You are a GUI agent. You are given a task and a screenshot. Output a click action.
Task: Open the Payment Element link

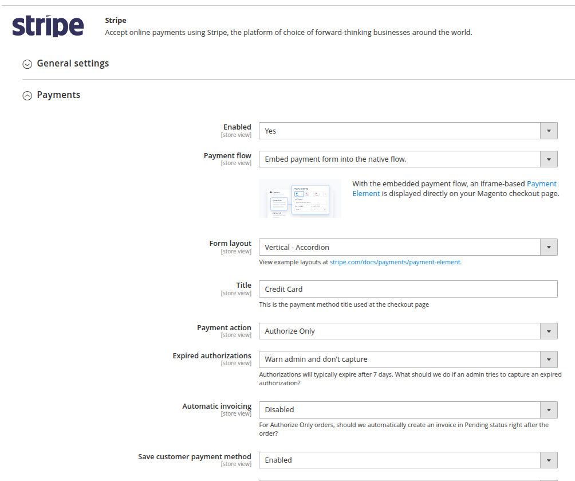541,184
